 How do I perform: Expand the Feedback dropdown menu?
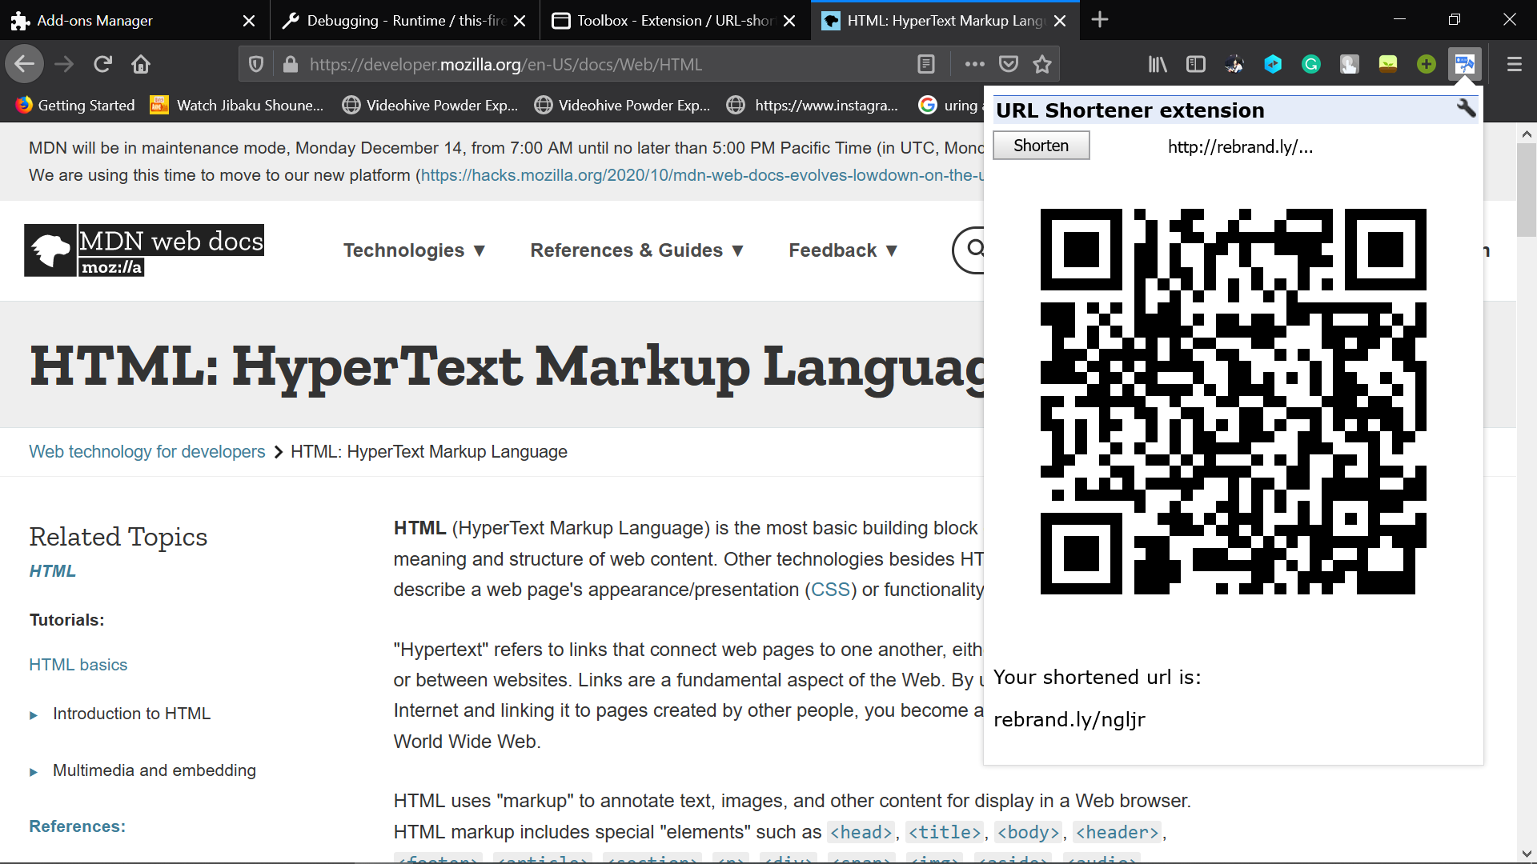843,250
